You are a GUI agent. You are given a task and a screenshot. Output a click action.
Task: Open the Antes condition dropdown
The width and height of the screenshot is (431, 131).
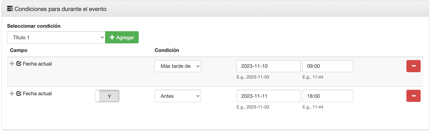coord(178,96)
